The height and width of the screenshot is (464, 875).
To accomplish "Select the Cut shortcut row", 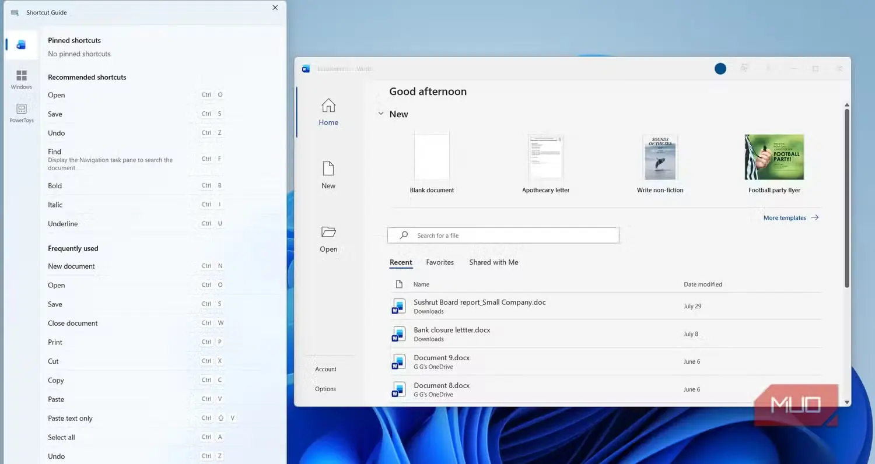I will click(x=136, y=361).
